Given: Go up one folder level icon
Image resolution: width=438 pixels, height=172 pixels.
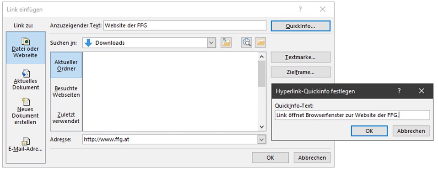Looking at the screenshot, I should click(226, 42).
